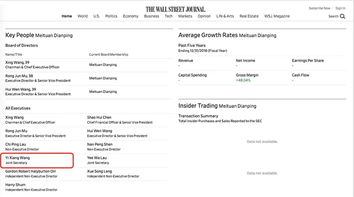The image size is (354, 197).
Task: Go to the World section
Action: pyautogui.click(x=82, y=16)
